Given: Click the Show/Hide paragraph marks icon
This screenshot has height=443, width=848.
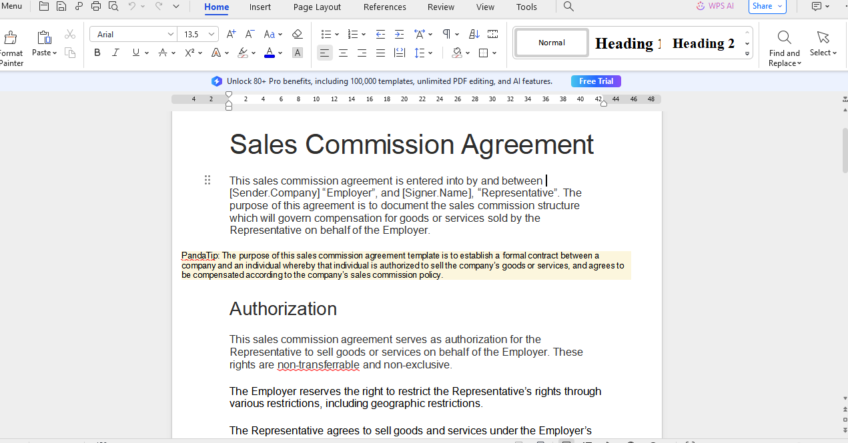Looking at the screenshot, I should coord(447,34).
